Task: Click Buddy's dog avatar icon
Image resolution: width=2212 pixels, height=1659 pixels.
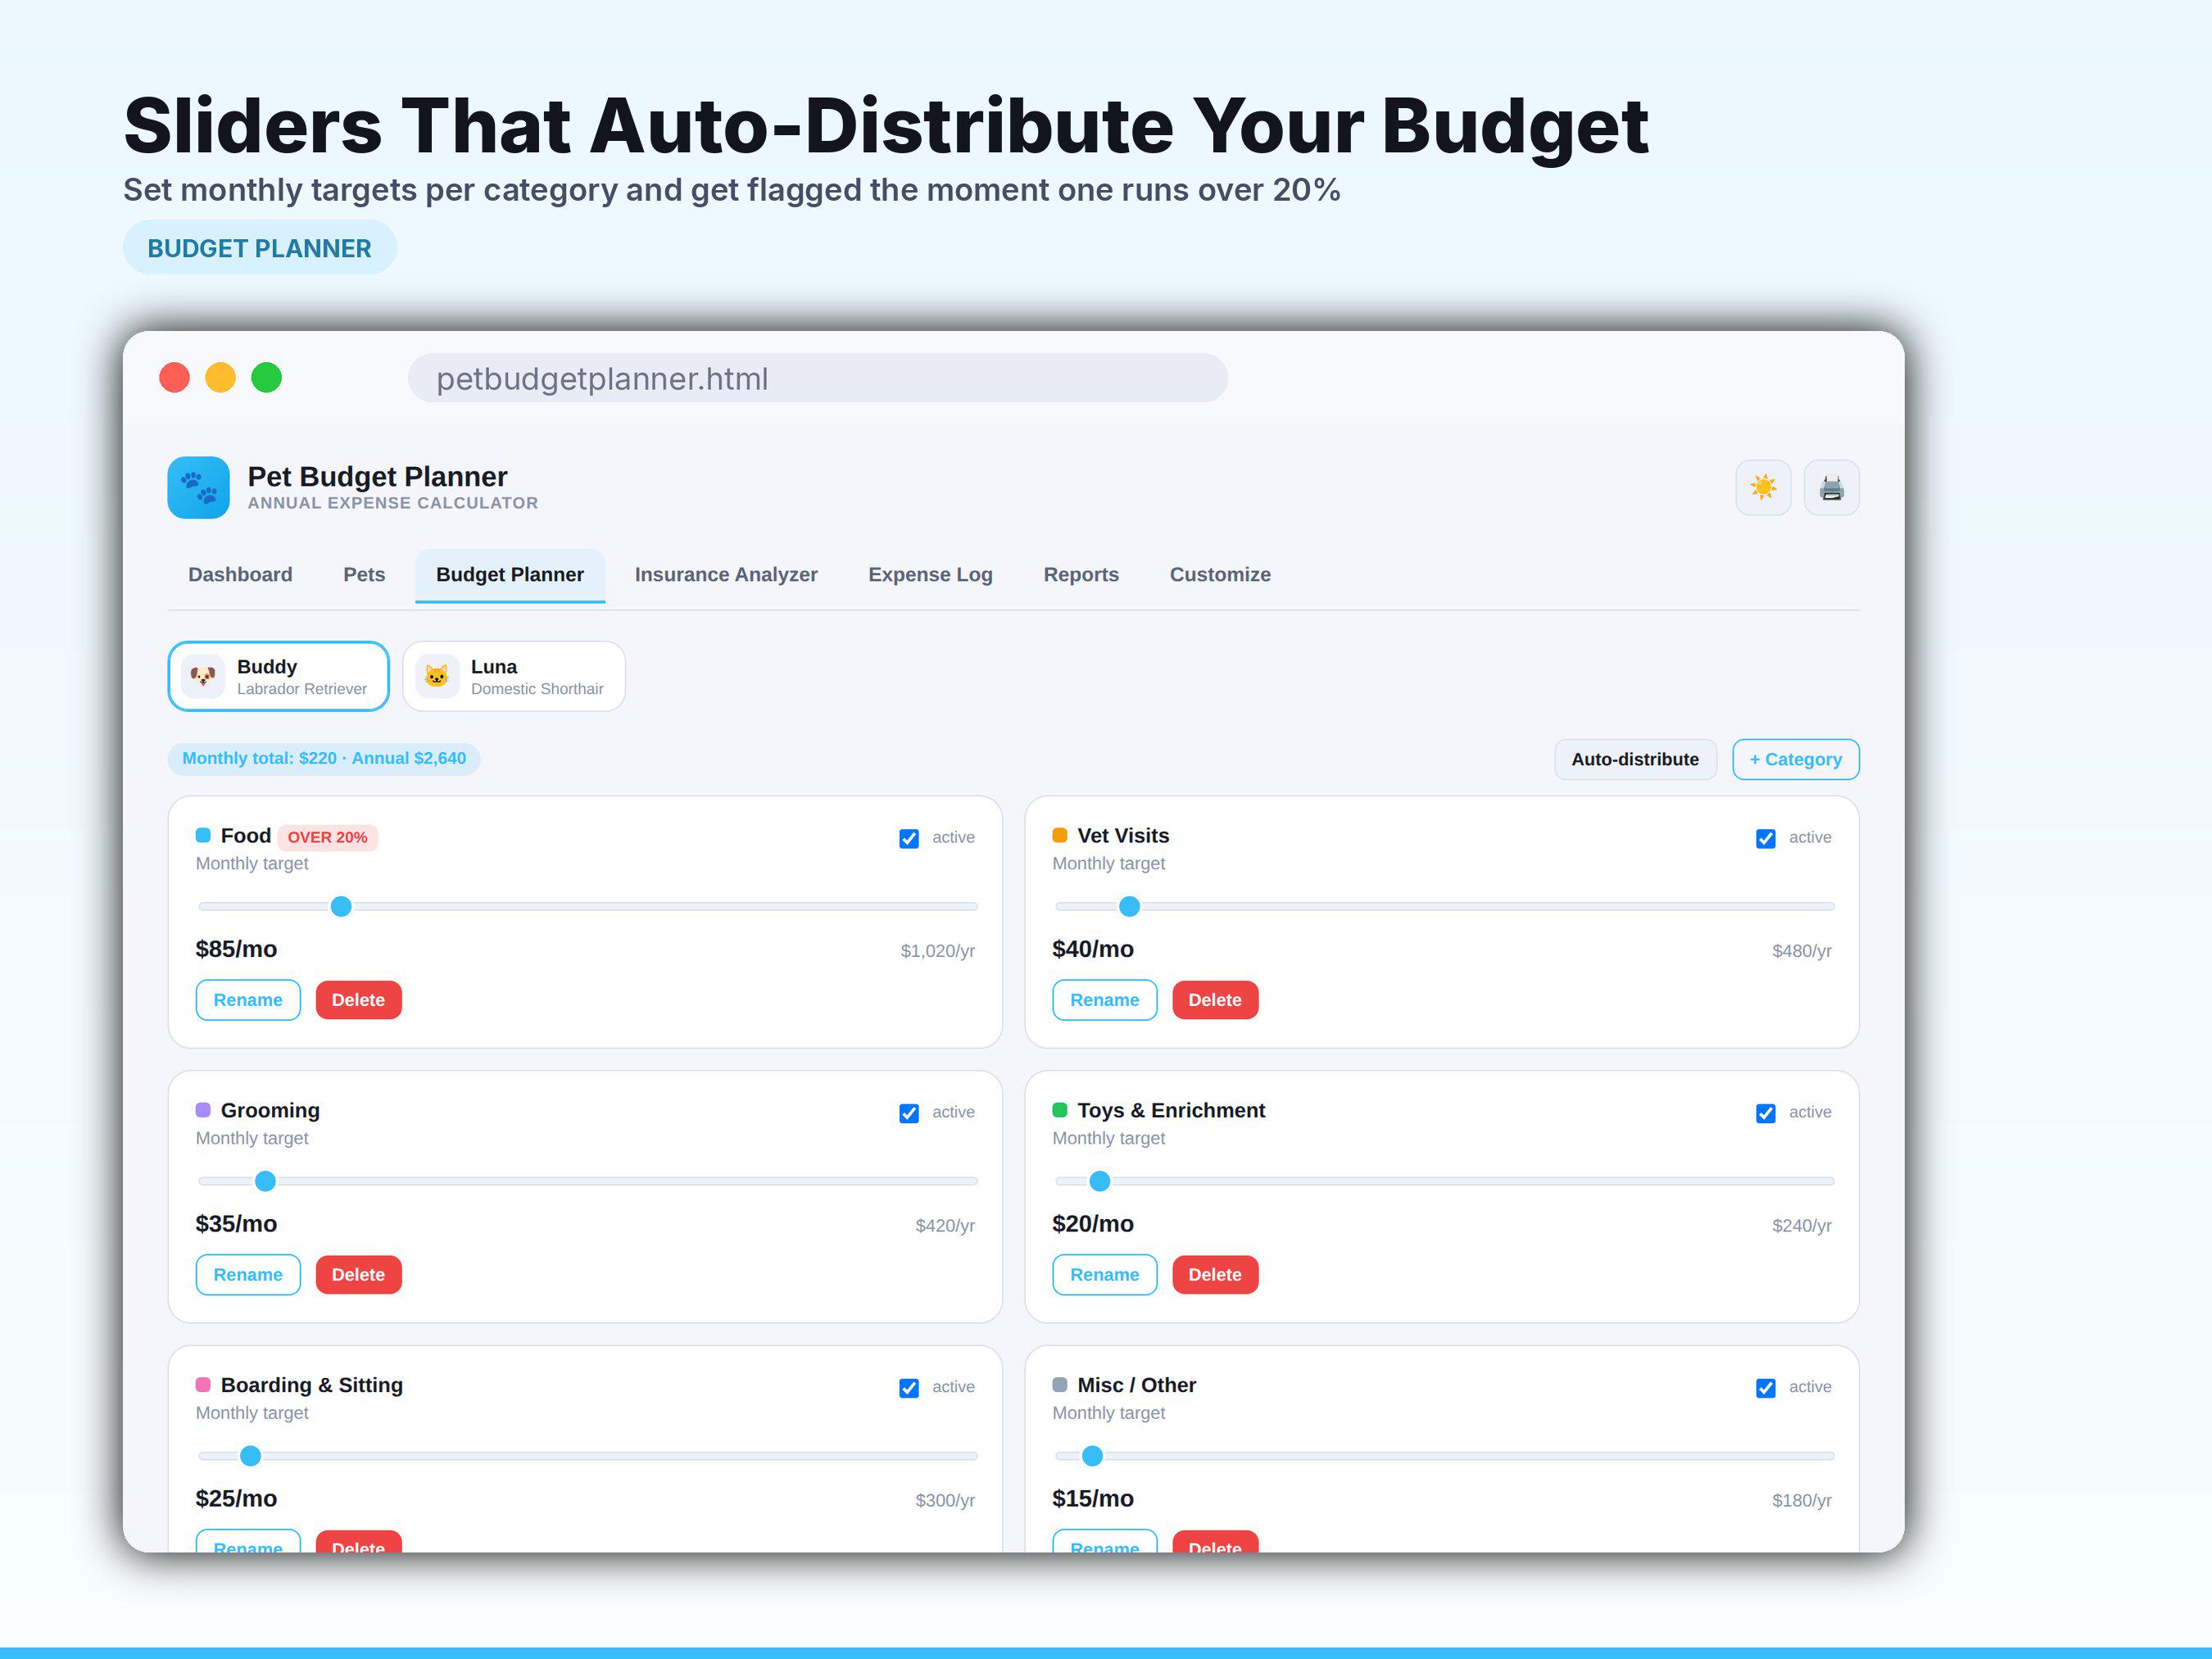Action: (203, 676)
